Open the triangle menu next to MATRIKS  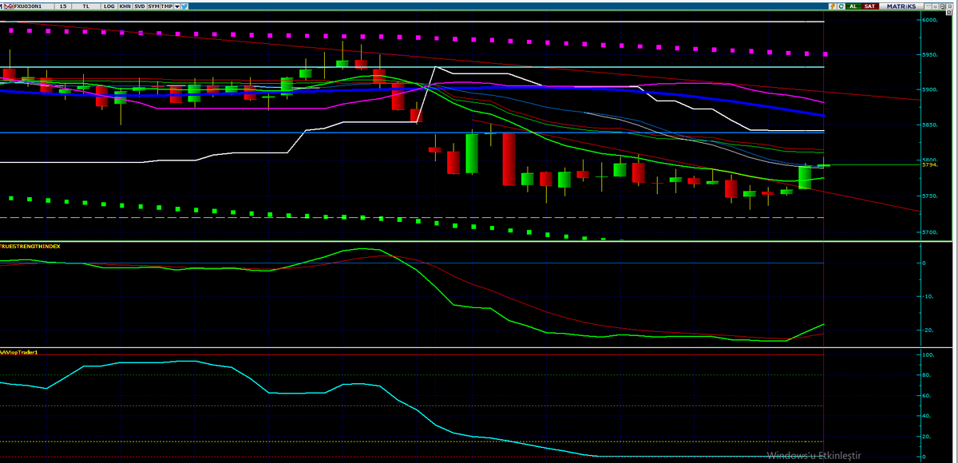[928, 6]
